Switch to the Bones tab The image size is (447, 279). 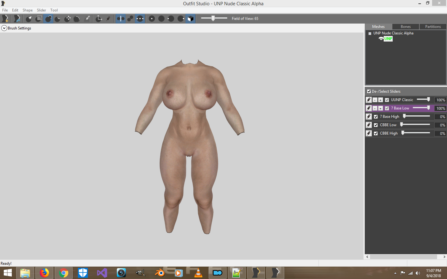406,27
